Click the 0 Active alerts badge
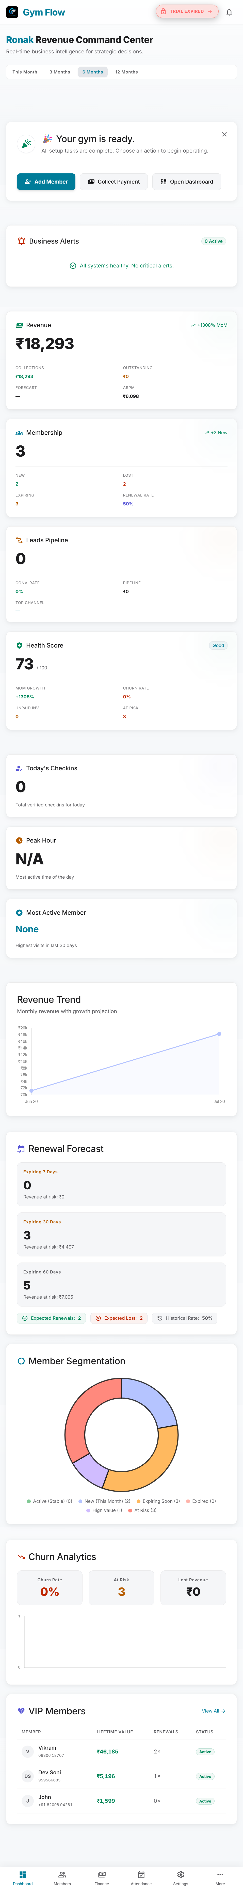 214,241
